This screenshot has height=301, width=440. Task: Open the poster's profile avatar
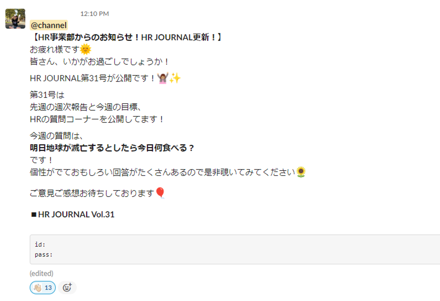tap(15, 19)
